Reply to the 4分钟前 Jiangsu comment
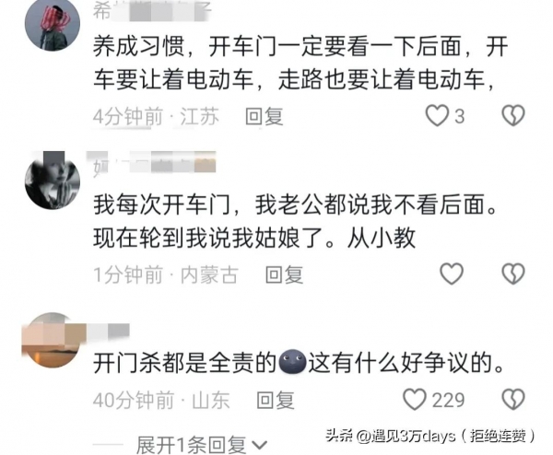553x455 pixels. 265,116
